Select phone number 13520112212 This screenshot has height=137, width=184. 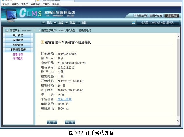pos(66,67)
